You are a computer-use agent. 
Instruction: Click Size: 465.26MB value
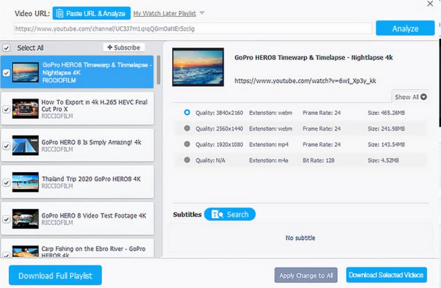386,113
